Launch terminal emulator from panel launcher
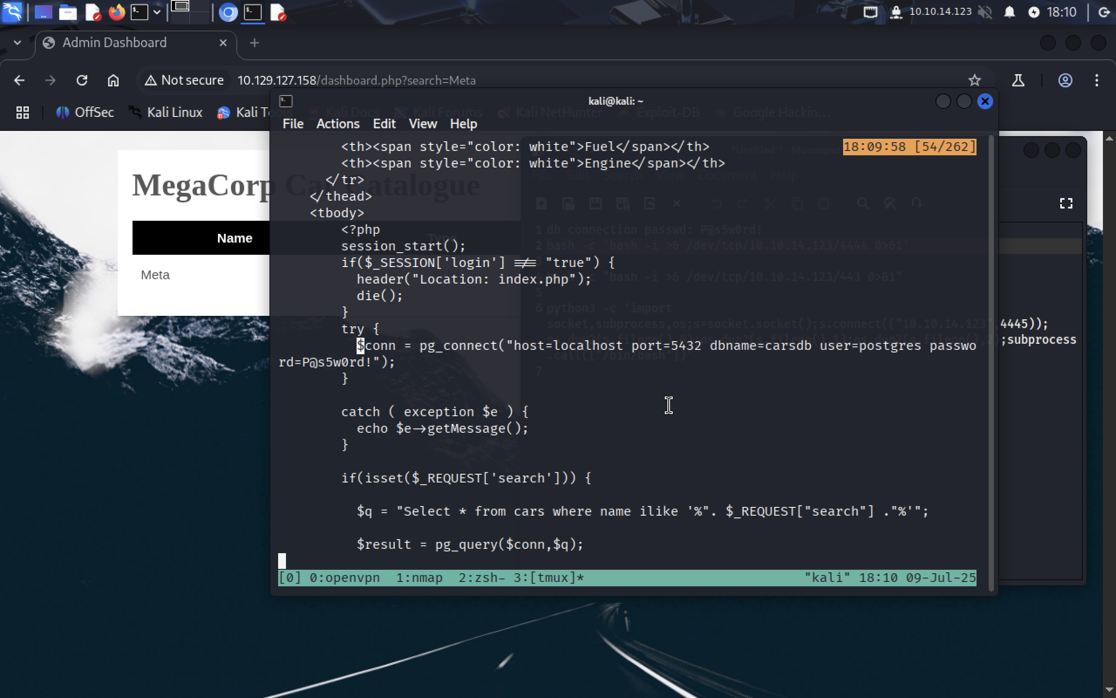Image resolution: width=1116 pixels, height=698 pixels. [139, 12]
